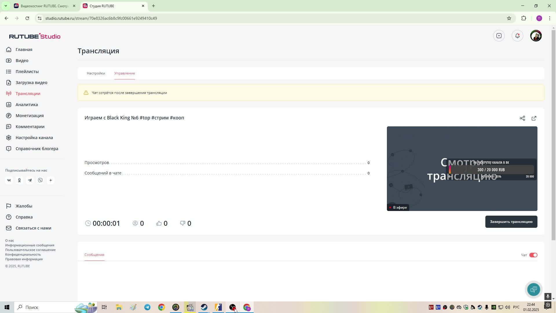
Task: Switch to the Настройки tab
Action: (x=96, y=73)
